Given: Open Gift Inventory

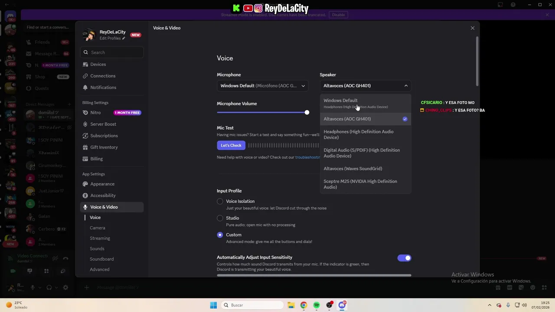Looking at the screenshot, I should pyautogui.click(x=112, y=147).
